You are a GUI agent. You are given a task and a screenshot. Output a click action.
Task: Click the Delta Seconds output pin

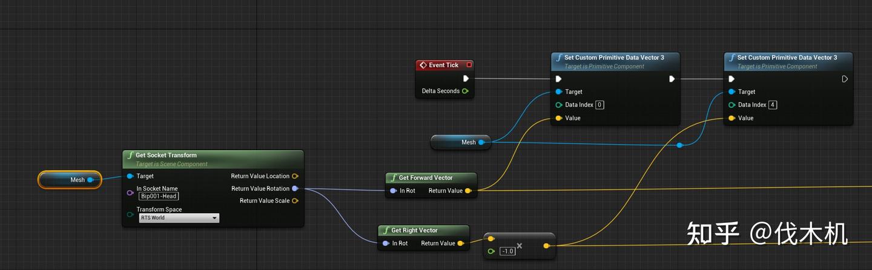pos(465,91)
